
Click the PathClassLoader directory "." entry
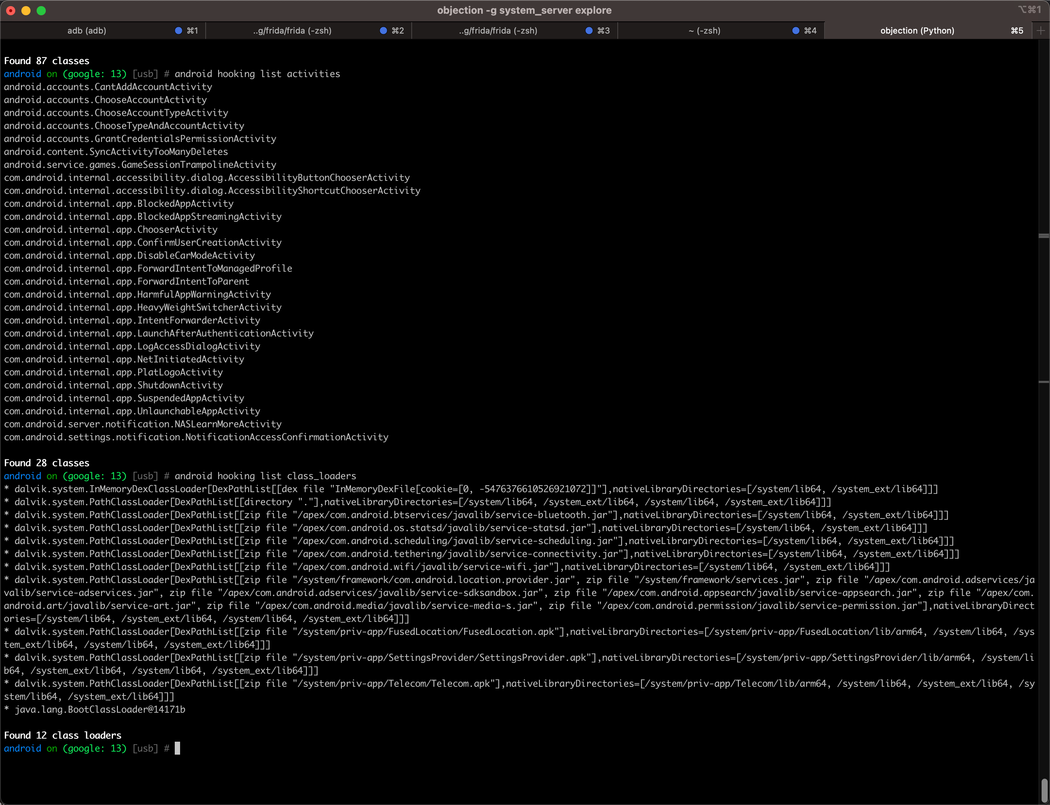[418, 501]
